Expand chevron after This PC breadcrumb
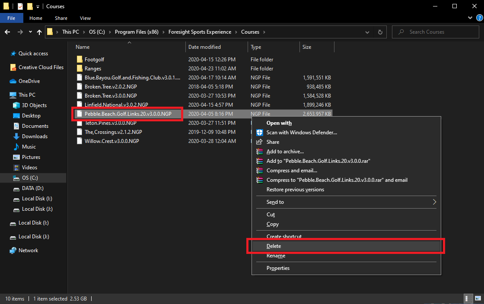This screenshot has width=484, height=304. pyautogui.click(x=84, y=32)
